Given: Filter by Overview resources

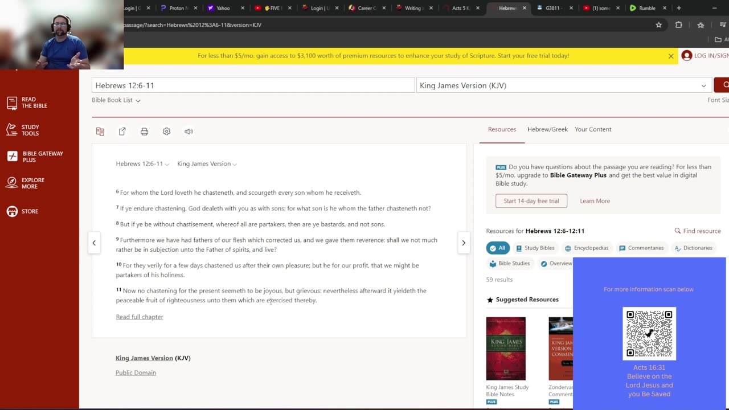Looking at the screenshot, I should click(556, 264).
